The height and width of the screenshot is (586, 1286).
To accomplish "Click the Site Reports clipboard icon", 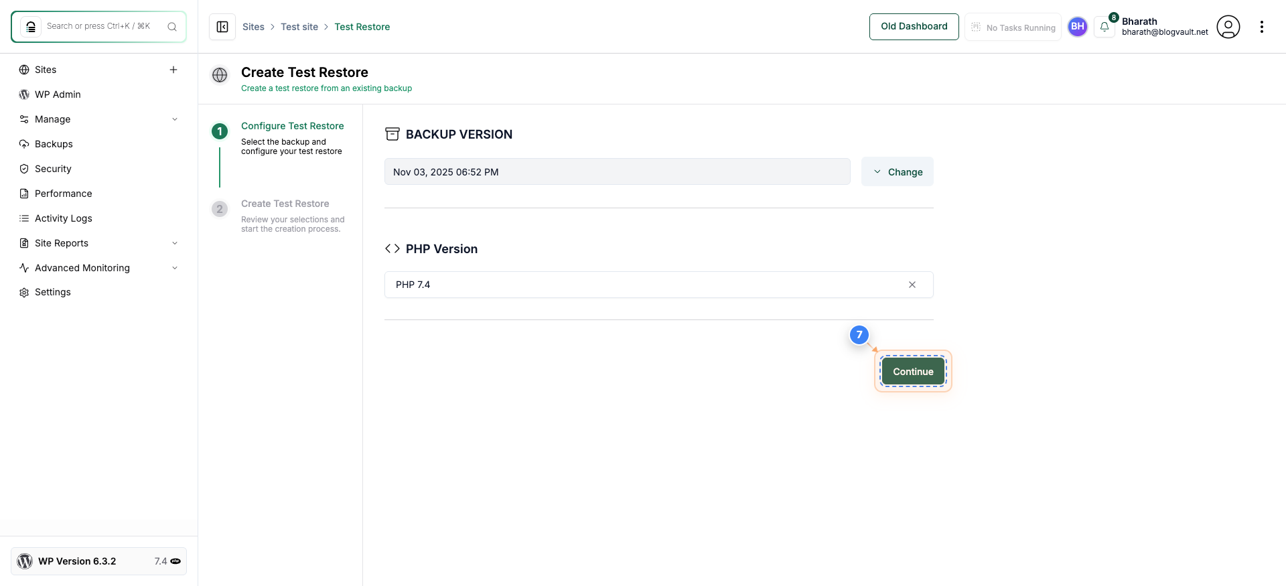I will tap(24, 243).
